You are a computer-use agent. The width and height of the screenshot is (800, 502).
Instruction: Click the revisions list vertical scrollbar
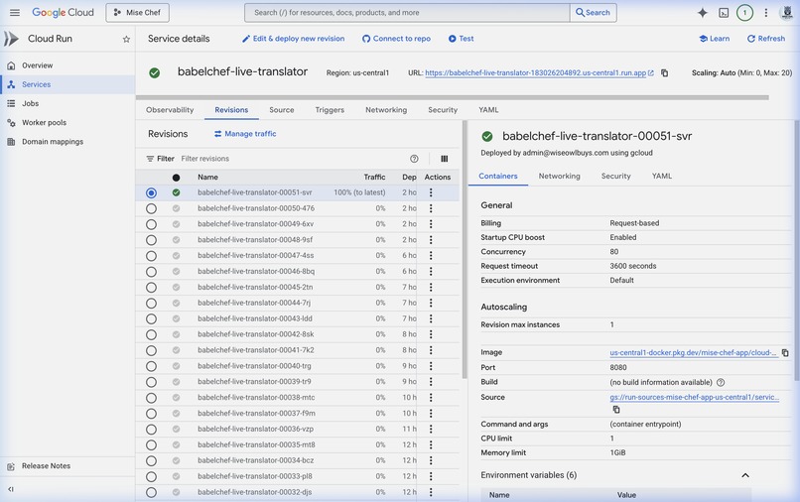point(465,250)
